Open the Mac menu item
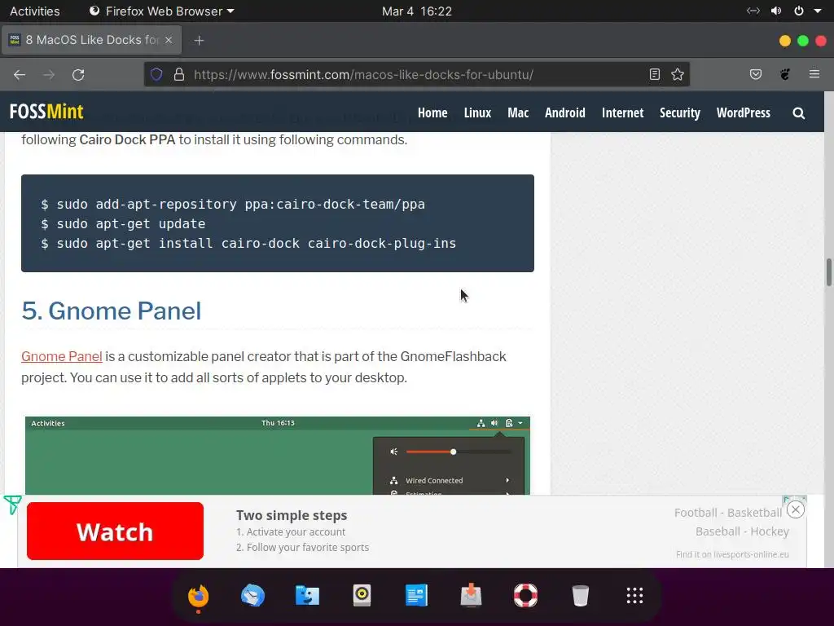The height and width of the screenshot is (626, 834). point(518,112)
